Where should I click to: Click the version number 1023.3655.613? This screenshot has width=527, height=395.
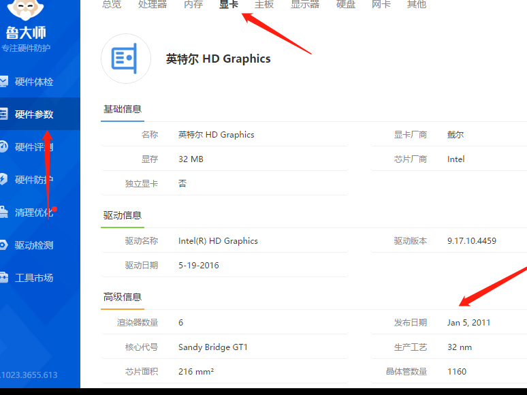coord(29,375)
